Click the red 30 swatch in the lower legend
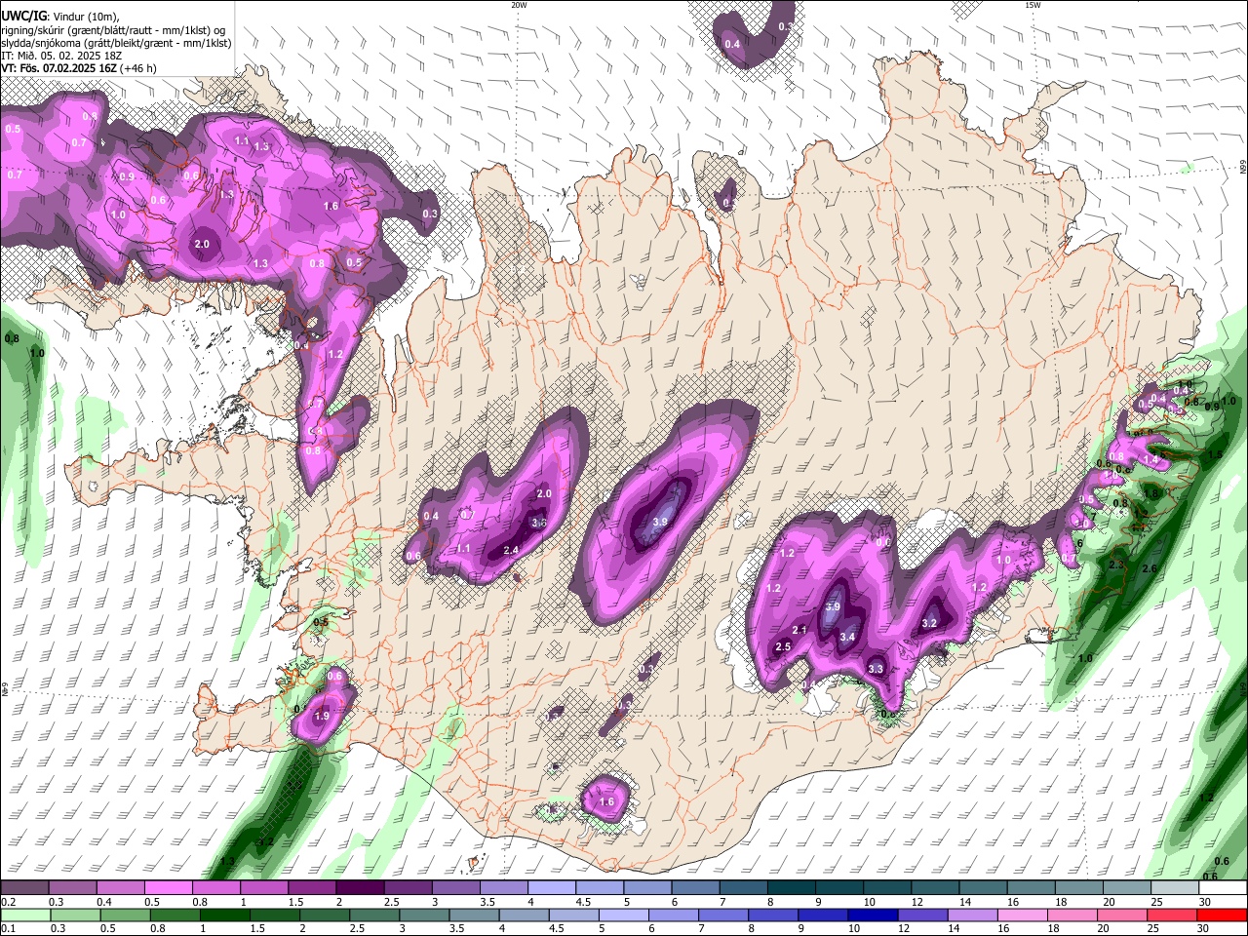 [x=1224, y=915]
